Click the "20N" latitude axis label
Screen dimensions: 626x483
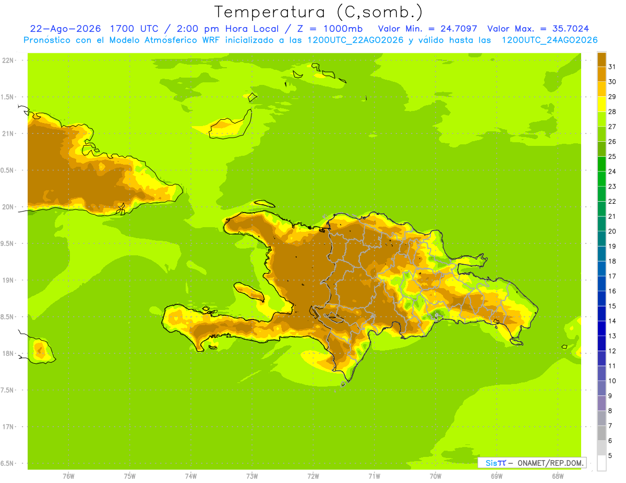click(8, 207)
